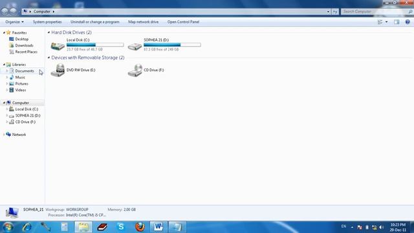
Task: Click Uninstall or change a program
Action: [95, 22]
